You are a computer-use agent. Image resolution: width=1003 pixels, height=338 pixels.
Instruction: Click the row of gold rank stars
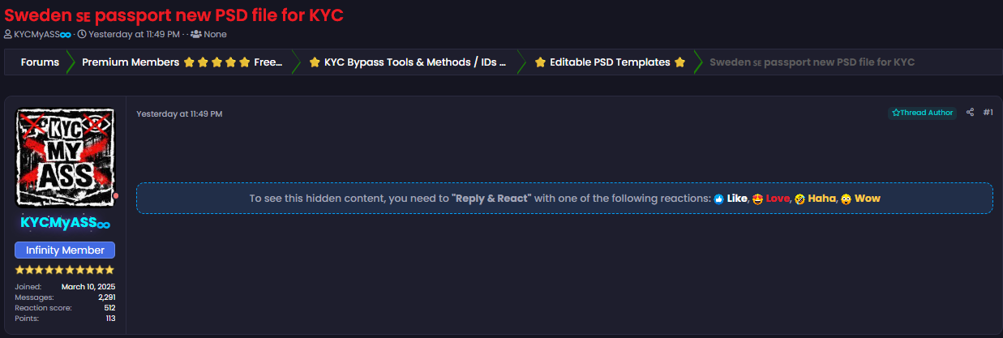tap(65, 270)
